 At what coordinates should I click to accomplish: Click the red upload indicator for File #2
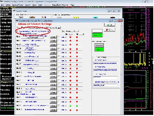click(x=77, y=41)
